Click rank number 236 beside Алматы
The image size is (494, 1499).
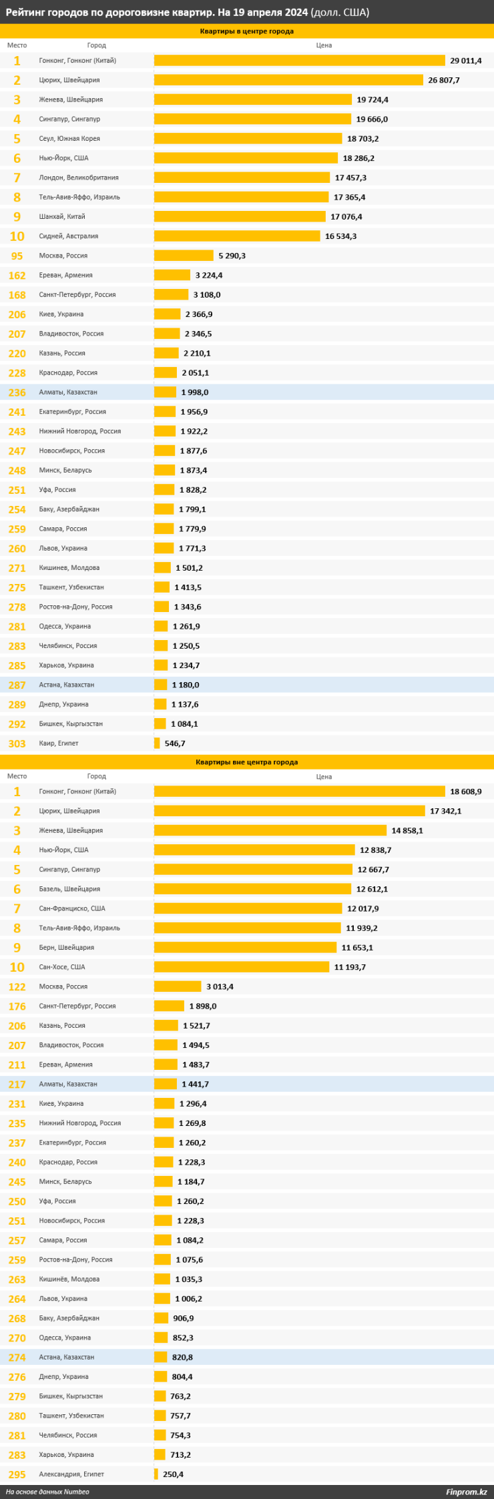[17, 392]
